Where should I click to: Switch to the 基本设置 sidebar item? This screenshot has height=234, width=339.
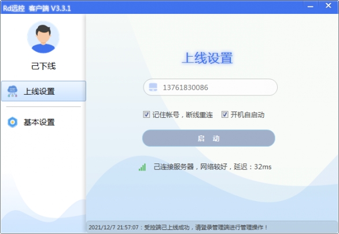(43, 122)
